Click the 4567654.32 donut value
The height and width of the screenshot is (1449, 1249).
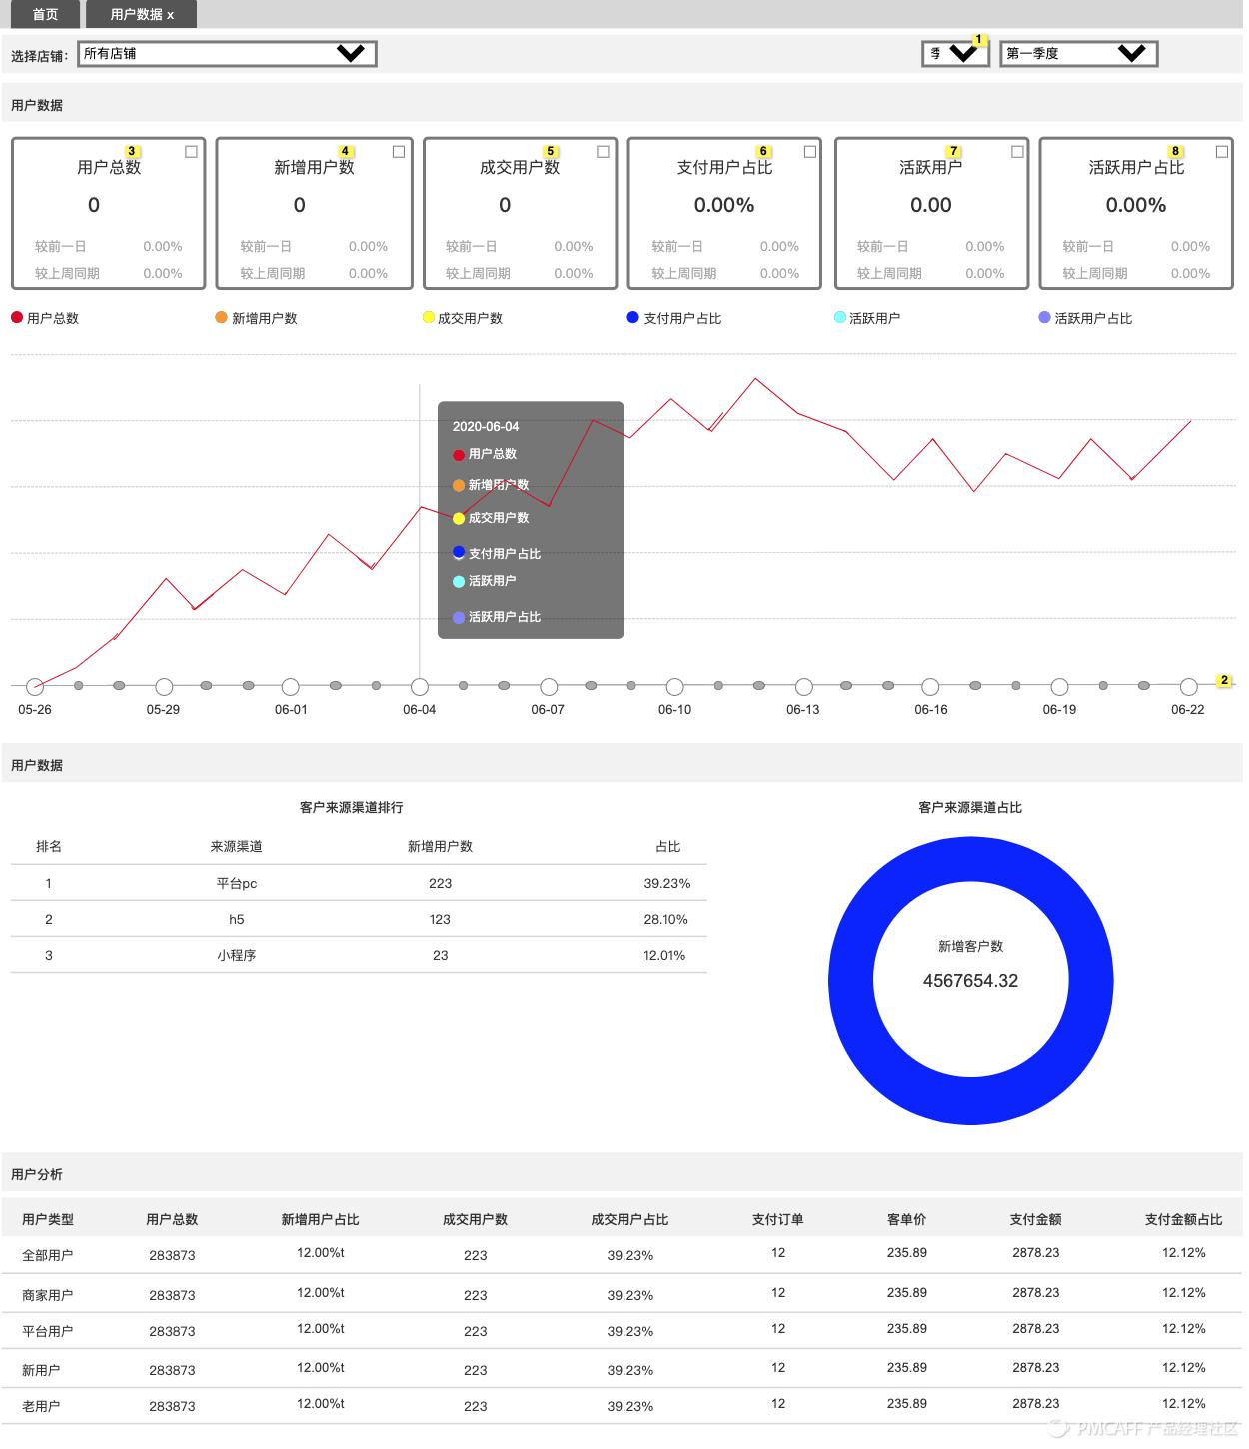tap(970, 981)
